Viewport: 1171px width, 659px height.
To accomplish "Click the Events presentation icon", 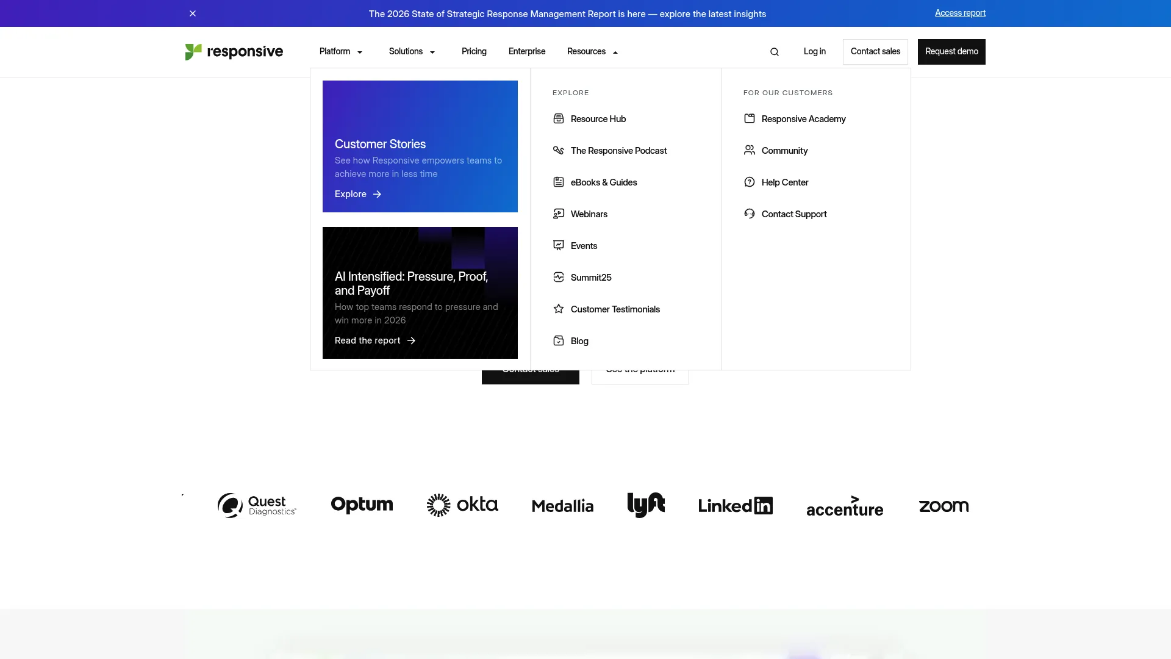I will 559,245.
